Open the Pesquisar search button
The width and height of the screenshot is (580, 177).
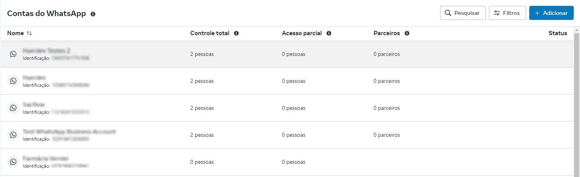tap(463, 13)
